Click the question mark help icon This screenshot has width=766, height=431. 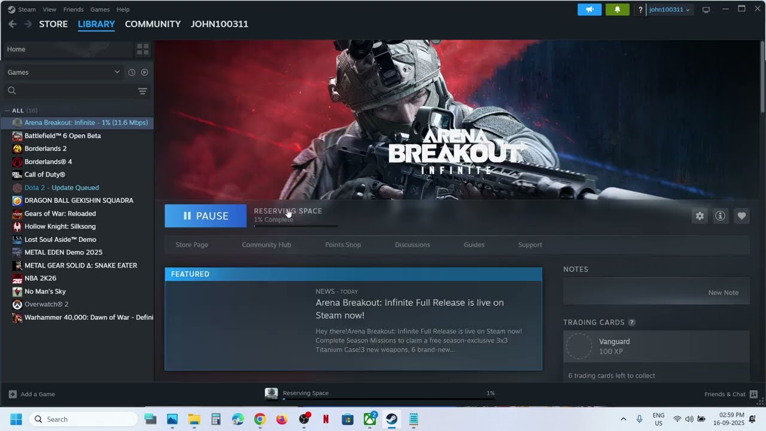640,10
